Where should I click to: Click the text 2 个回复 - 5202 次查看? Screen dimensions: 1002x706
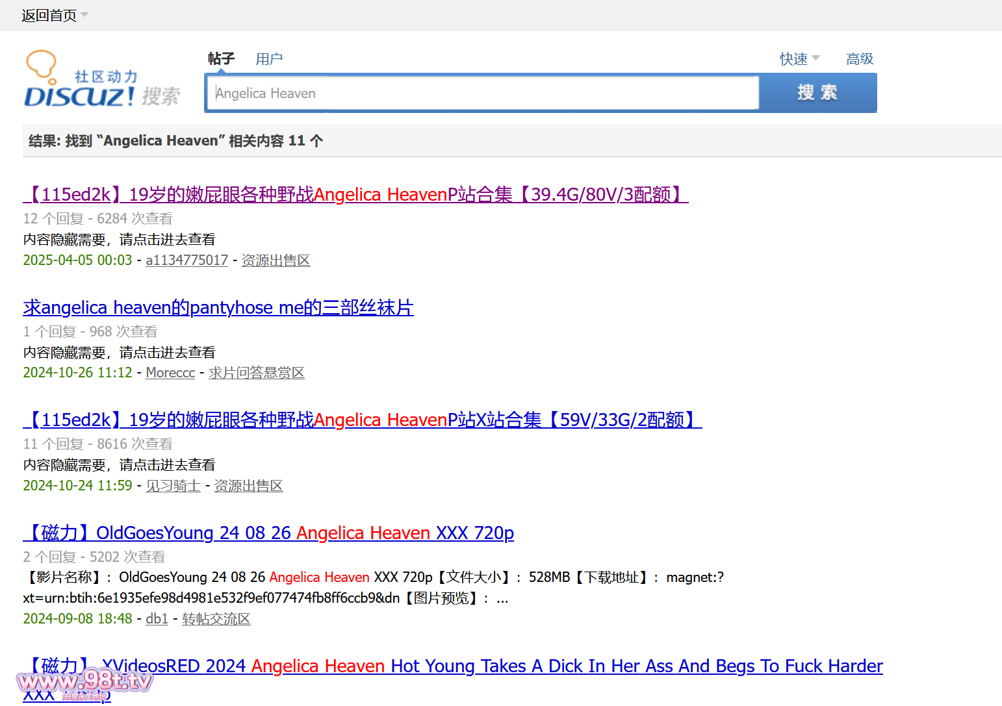94,557
